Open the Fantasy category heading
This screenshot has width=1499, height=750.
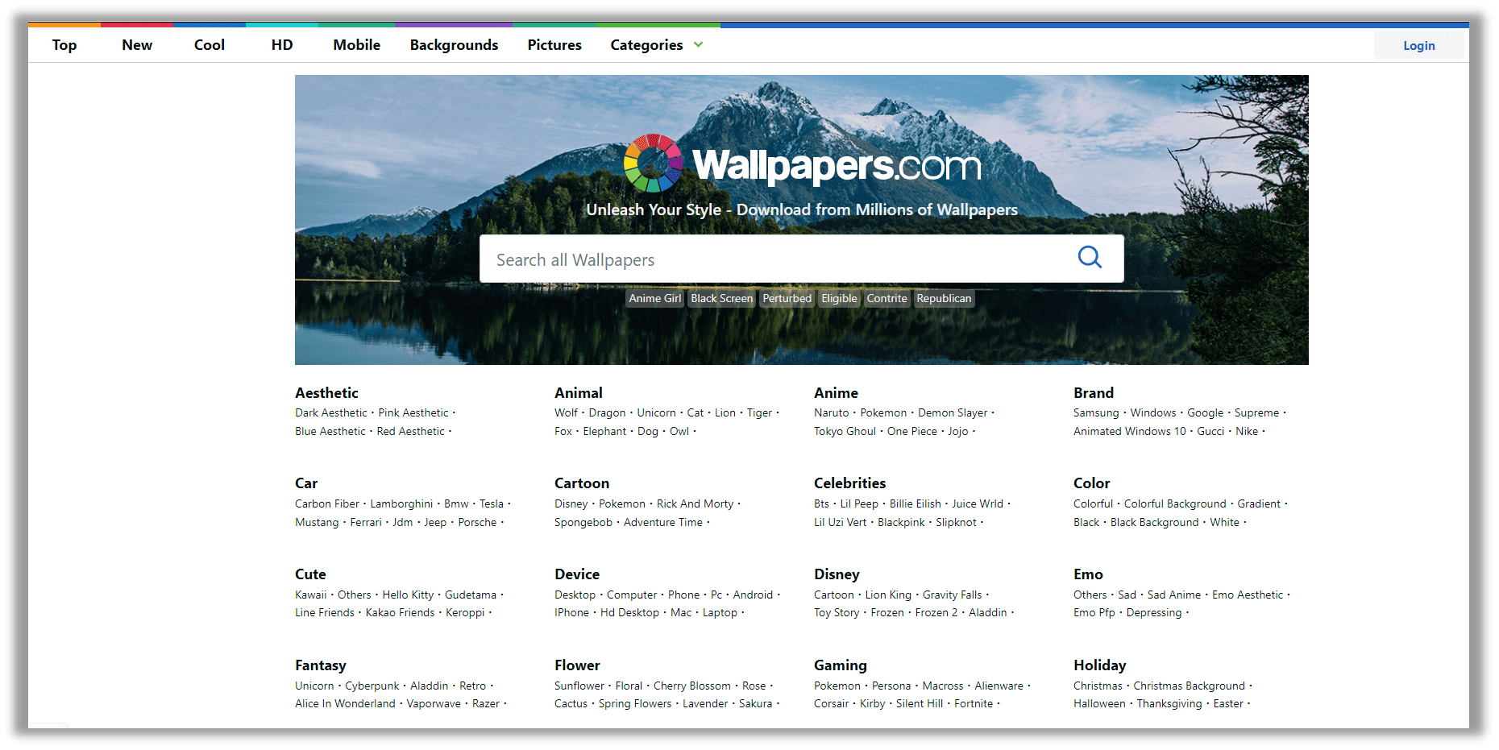[321, 665]
